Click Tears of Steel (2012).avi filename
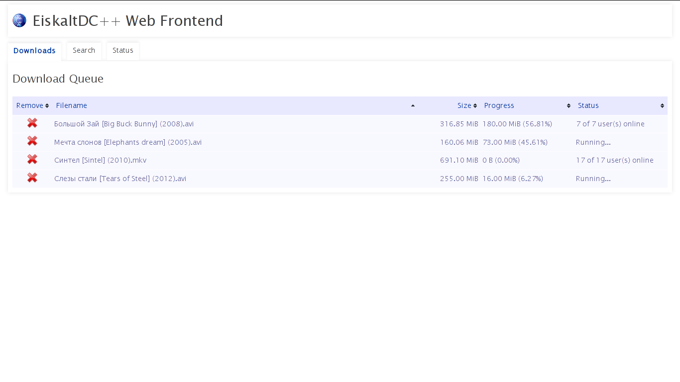This screenshot has height=382, width=680. click(x=120, y=179)
